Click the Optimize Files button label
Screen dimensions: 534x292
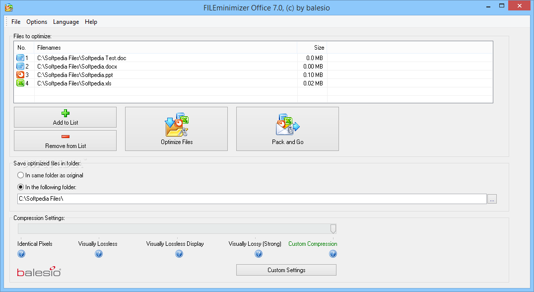pyautogui.click(x=177, y=142)
